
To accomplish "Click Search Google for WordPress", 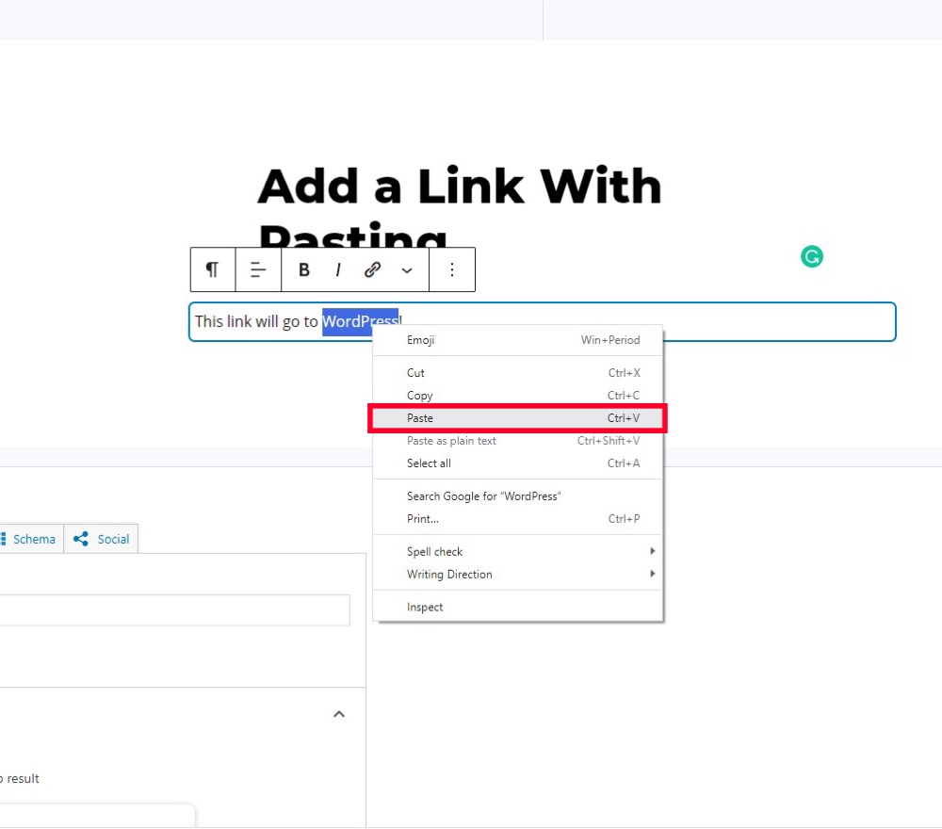I will 483,496.
